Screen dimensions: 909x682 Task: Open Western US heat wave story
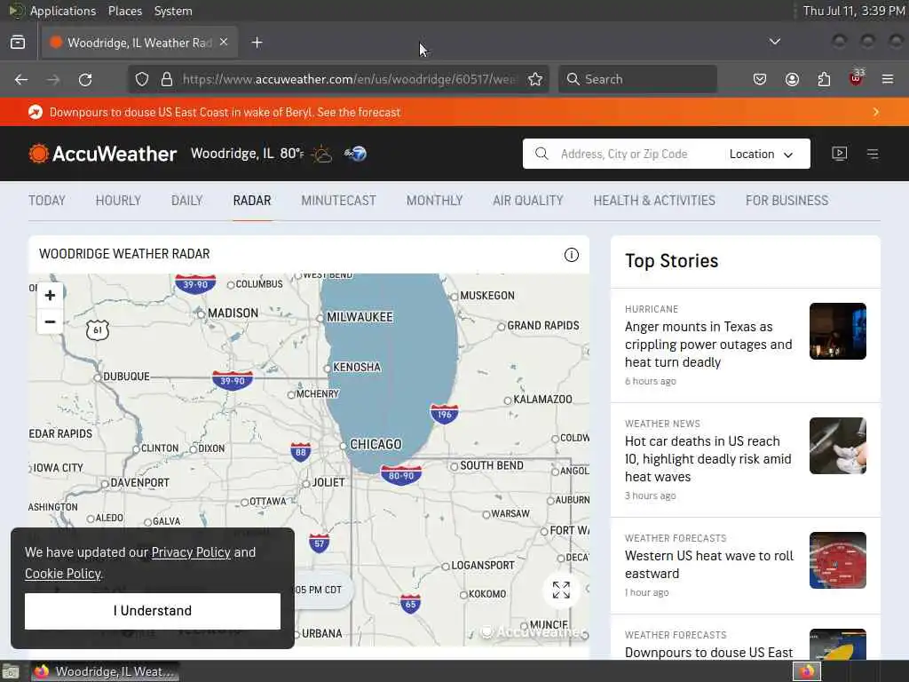pyautogui.click(x=709, y=564)
